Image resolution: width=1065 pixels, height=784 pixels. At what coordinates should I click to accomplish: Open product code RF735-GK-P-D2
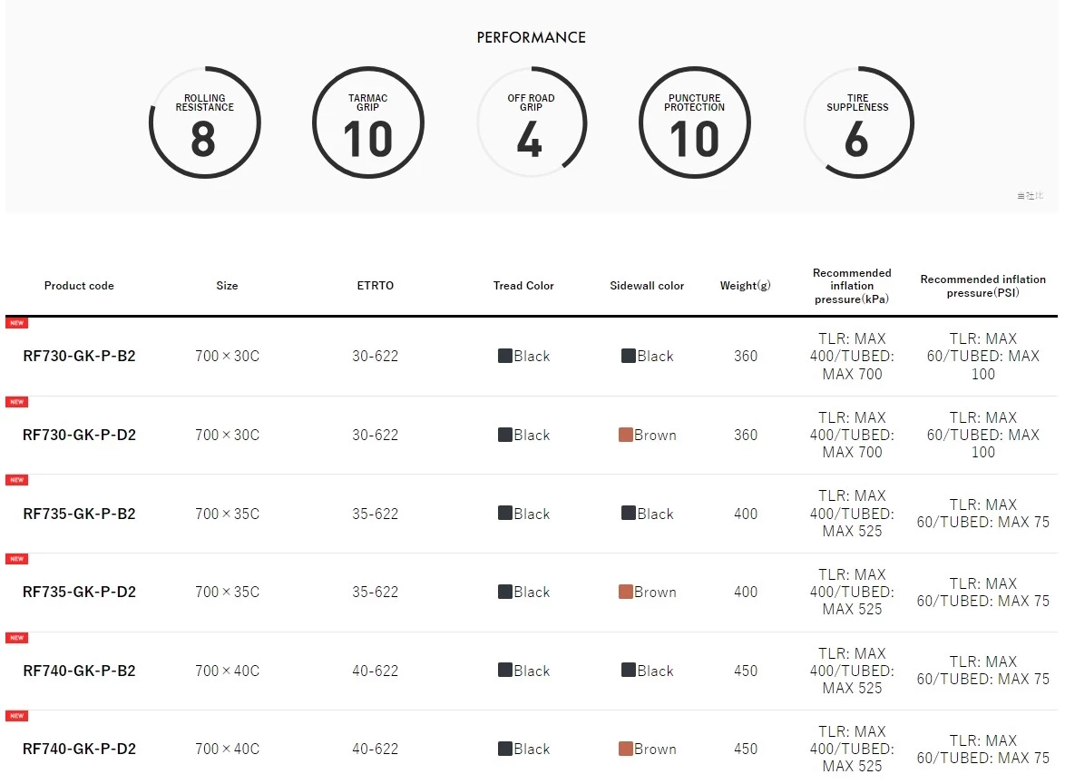80,592
